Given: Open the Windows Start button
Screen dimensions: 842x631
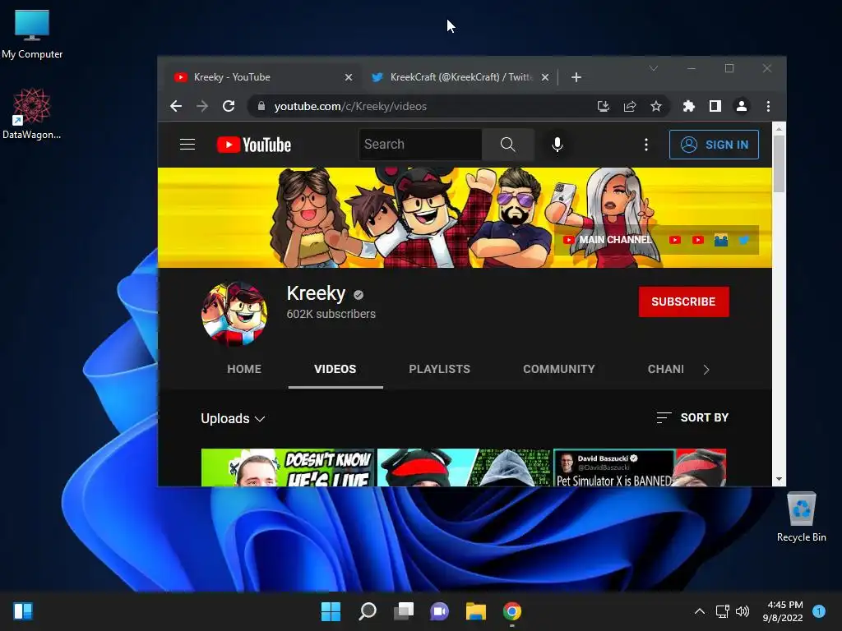Looking at the screenshot, I should [x=331, y=611].
